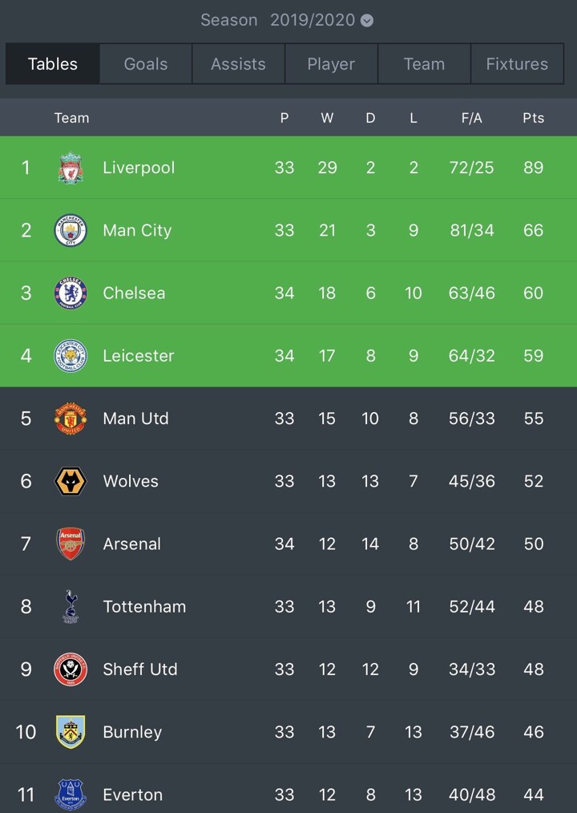Screen dimensions: 577x813
Task: Expand the 2019/2020 season picker
Action: (313, 20)
